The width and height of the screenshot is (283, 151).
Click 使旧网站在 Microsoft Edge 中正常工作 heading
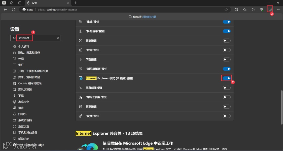click(138, 143)
